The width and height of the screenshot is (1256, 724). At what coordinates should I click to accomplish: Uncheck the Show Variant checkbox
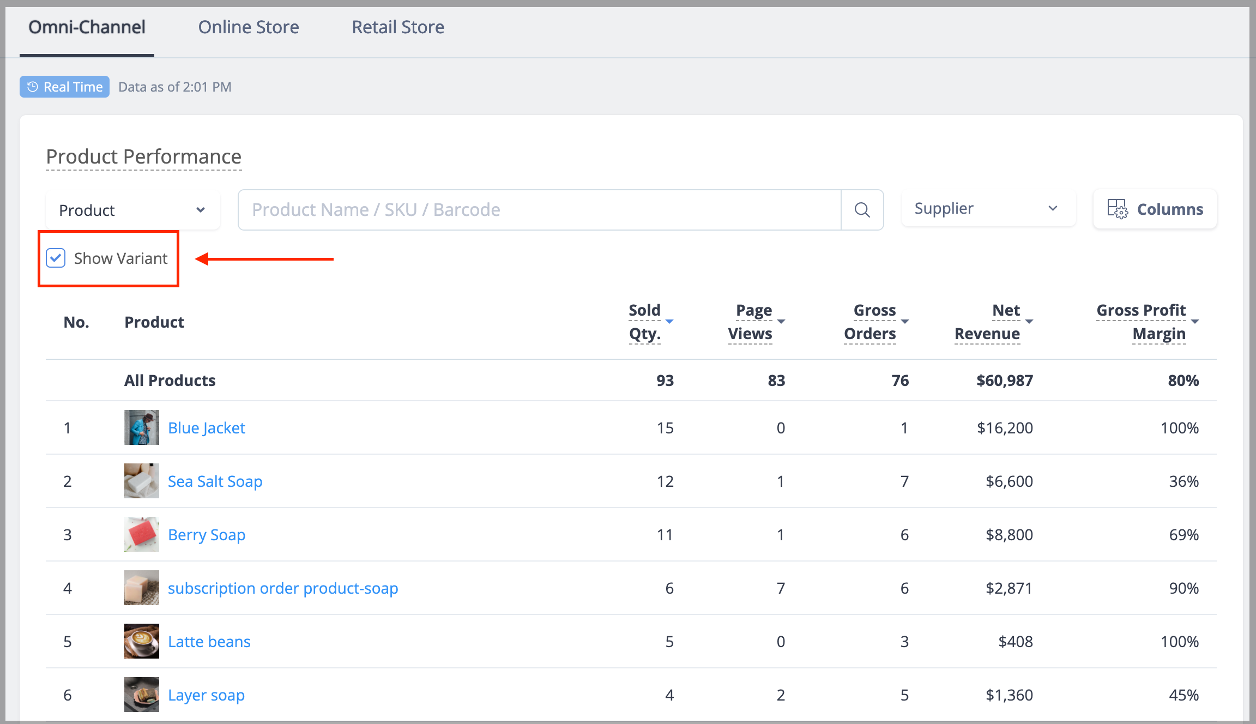[56, 258]
